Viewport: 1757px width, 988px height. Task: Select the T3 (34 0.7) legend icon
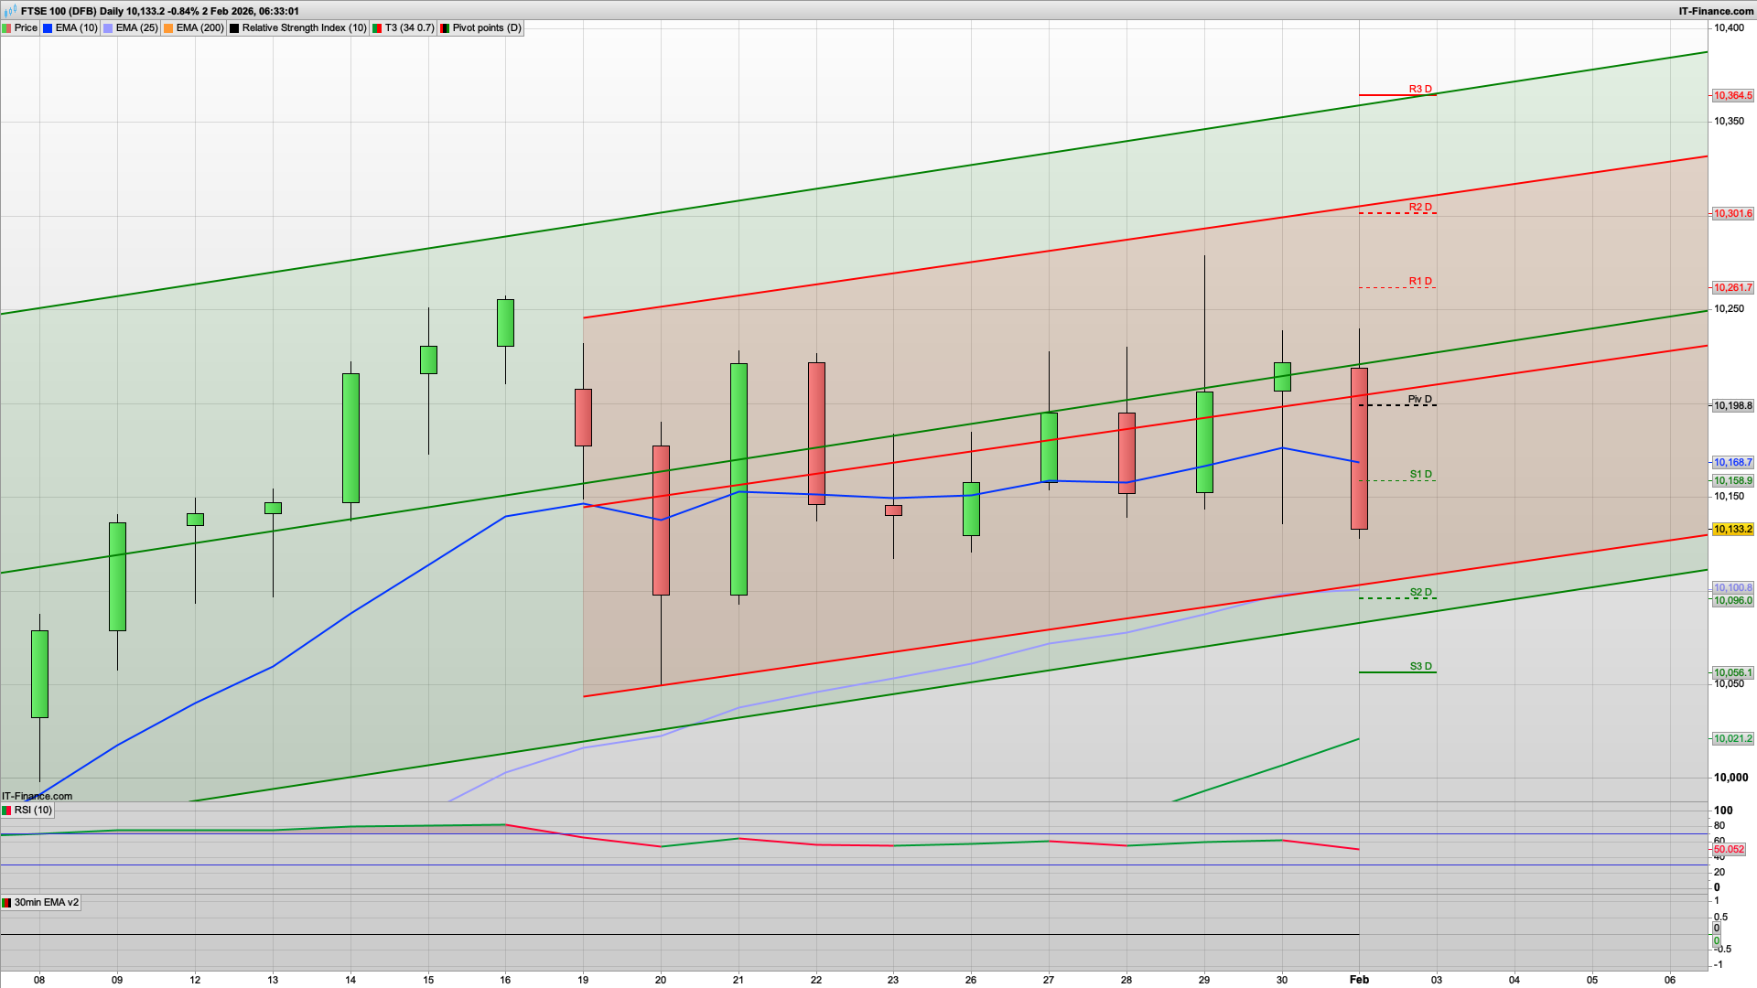click(x=376, y=27)
